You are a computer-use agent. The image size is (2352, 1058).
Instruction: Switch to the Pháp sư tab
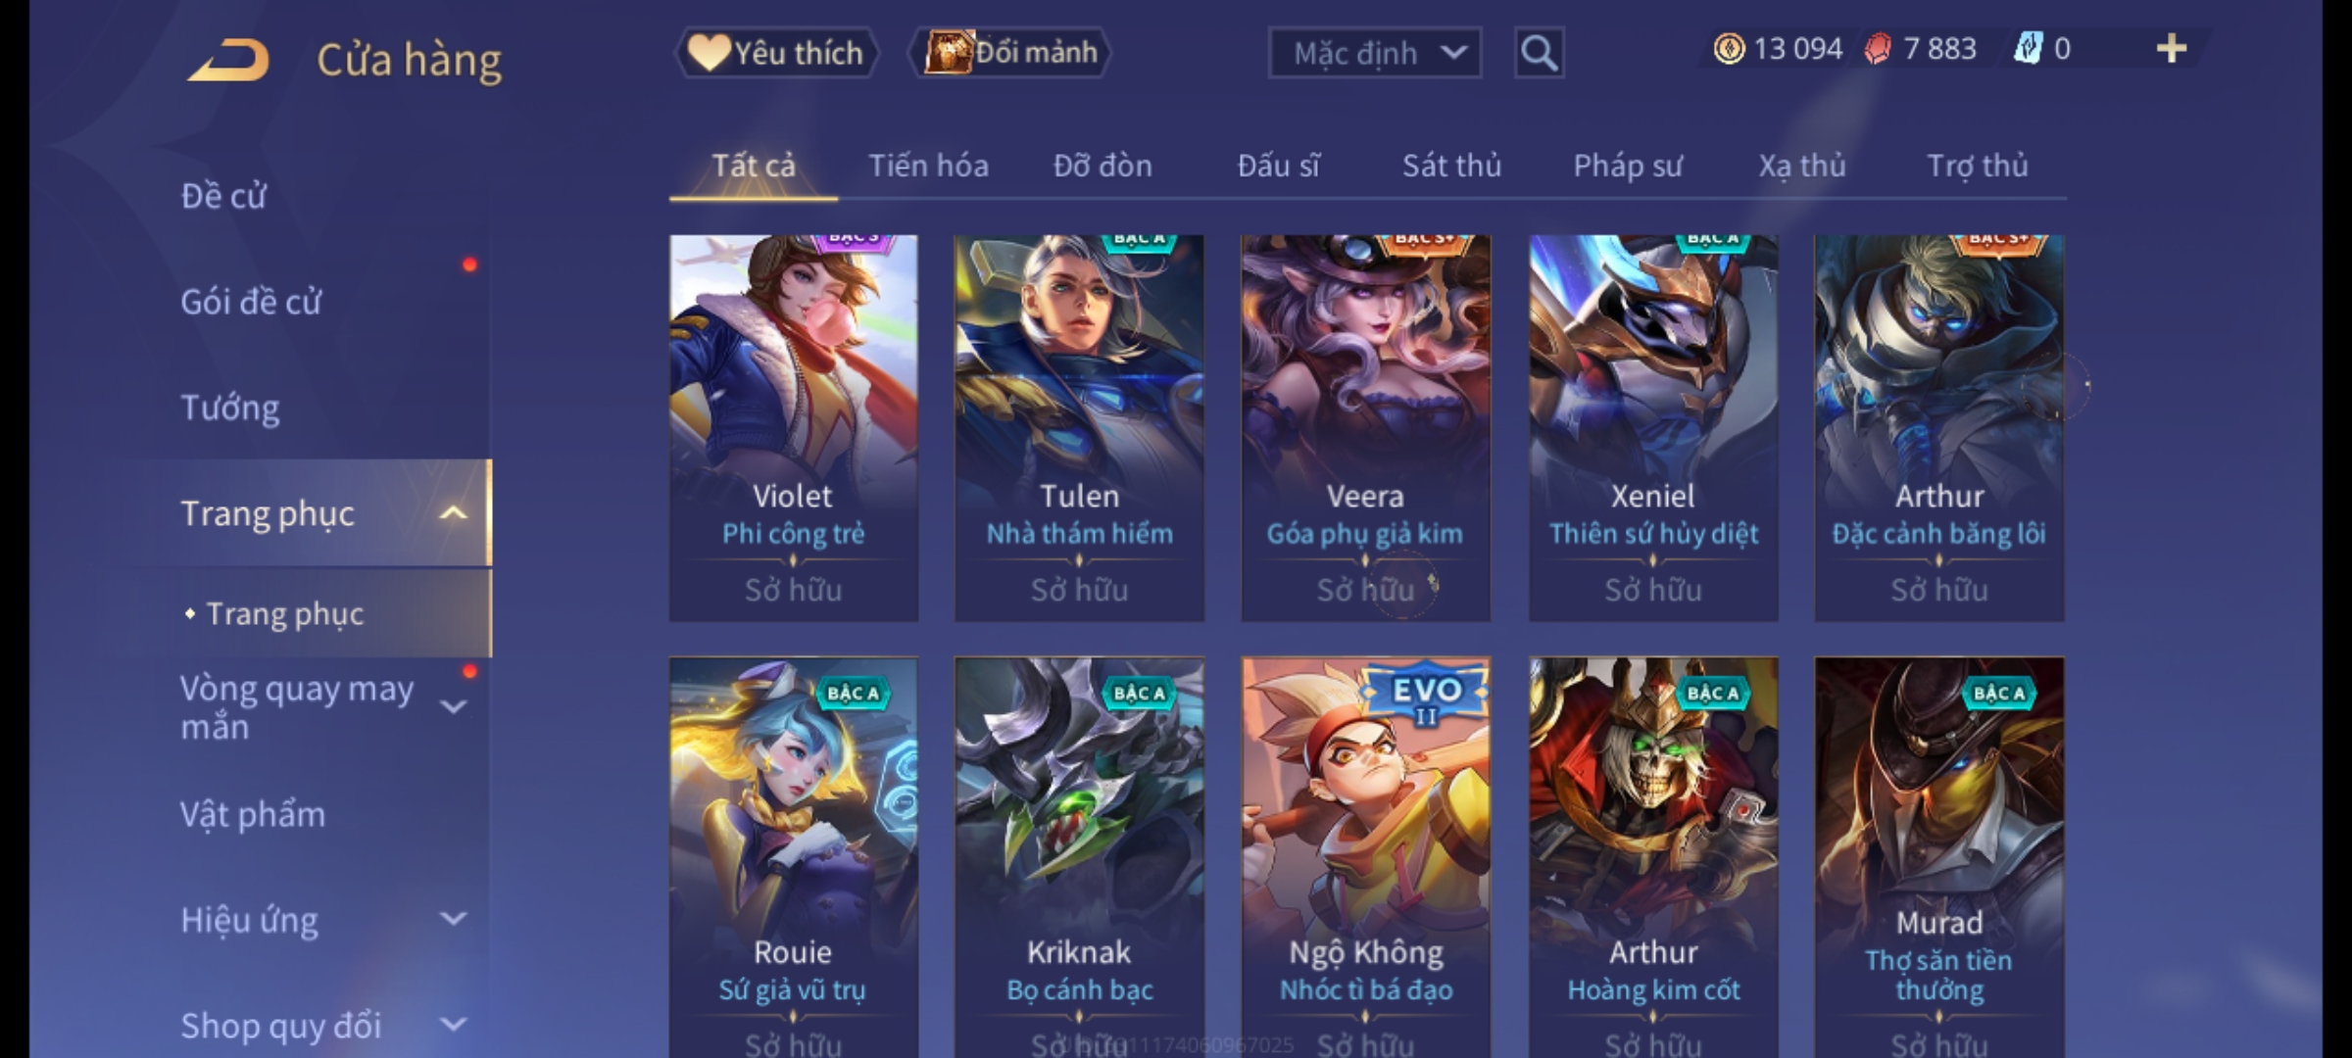[1628, 166]
